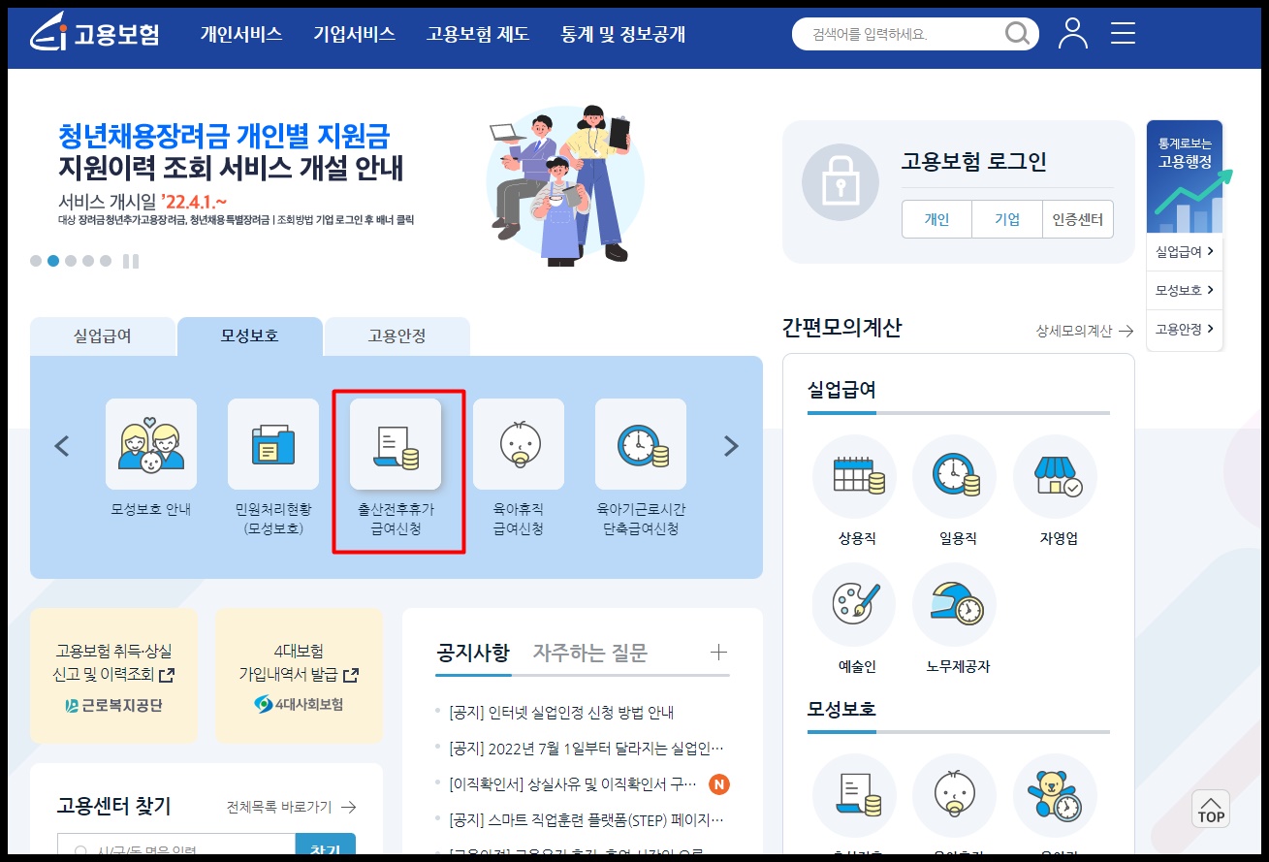Viewport: 1269px width, 862px height.
Task: Click the TOP scroll-up button
Action: tap(1211, 810)
